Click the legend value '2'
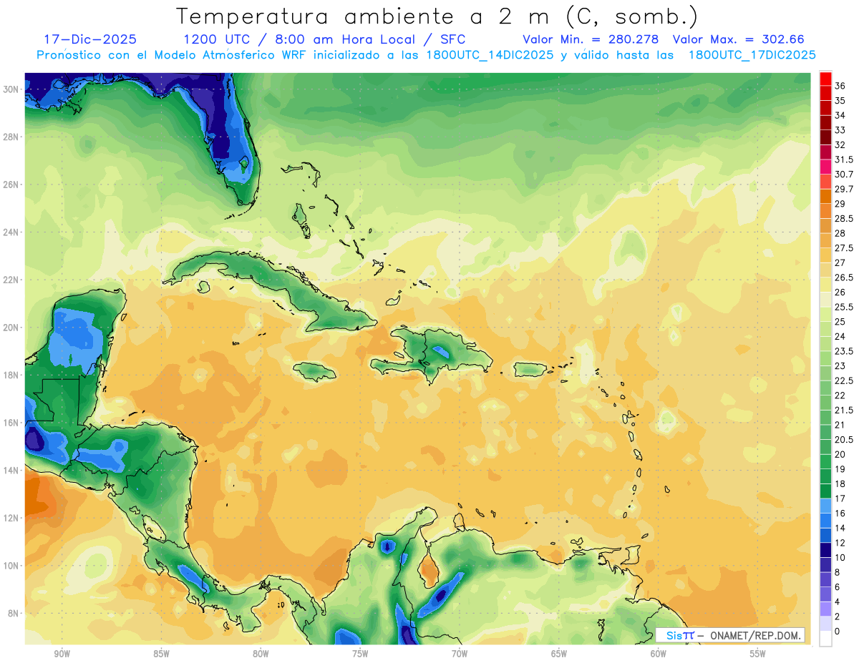Screen dimensions: 859x663 point(838,616)
